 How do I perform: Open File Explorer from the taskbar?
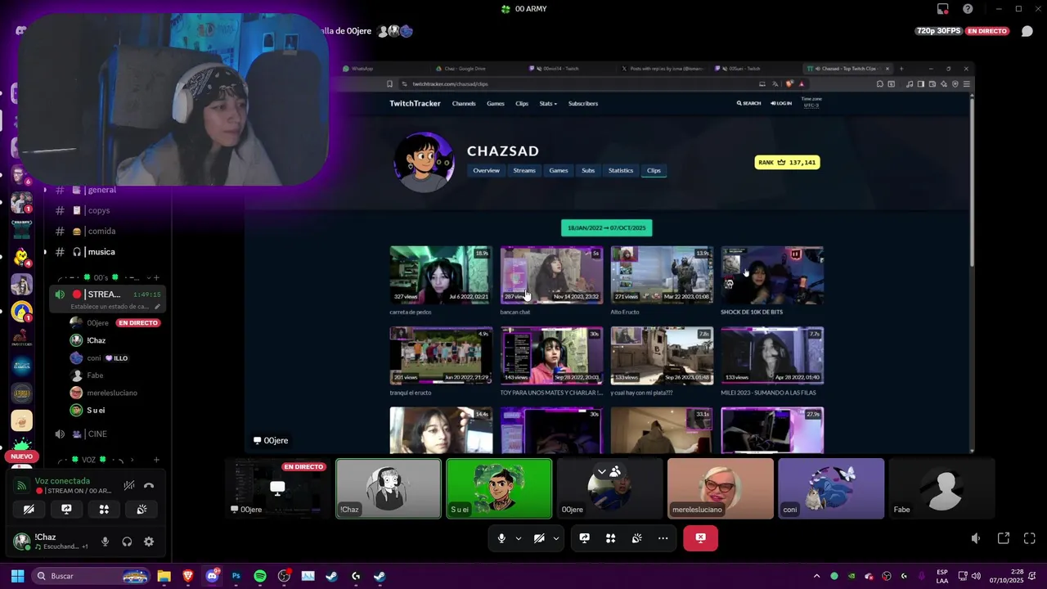click(164, 576)
